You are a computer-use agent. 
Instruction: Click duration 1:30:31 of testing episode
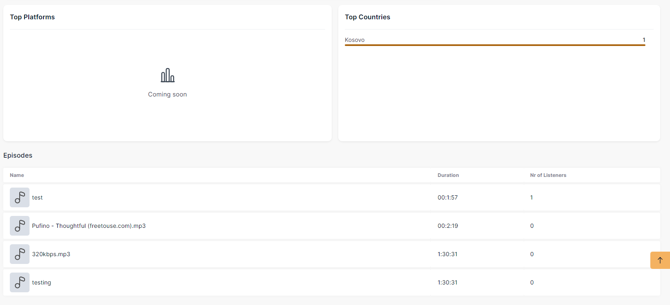[447, 282]
